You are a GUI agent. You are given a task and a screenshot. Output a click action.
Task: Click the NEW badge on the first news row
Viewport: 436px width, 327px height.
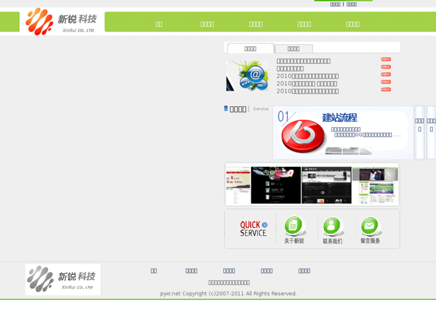click(386, 59)
